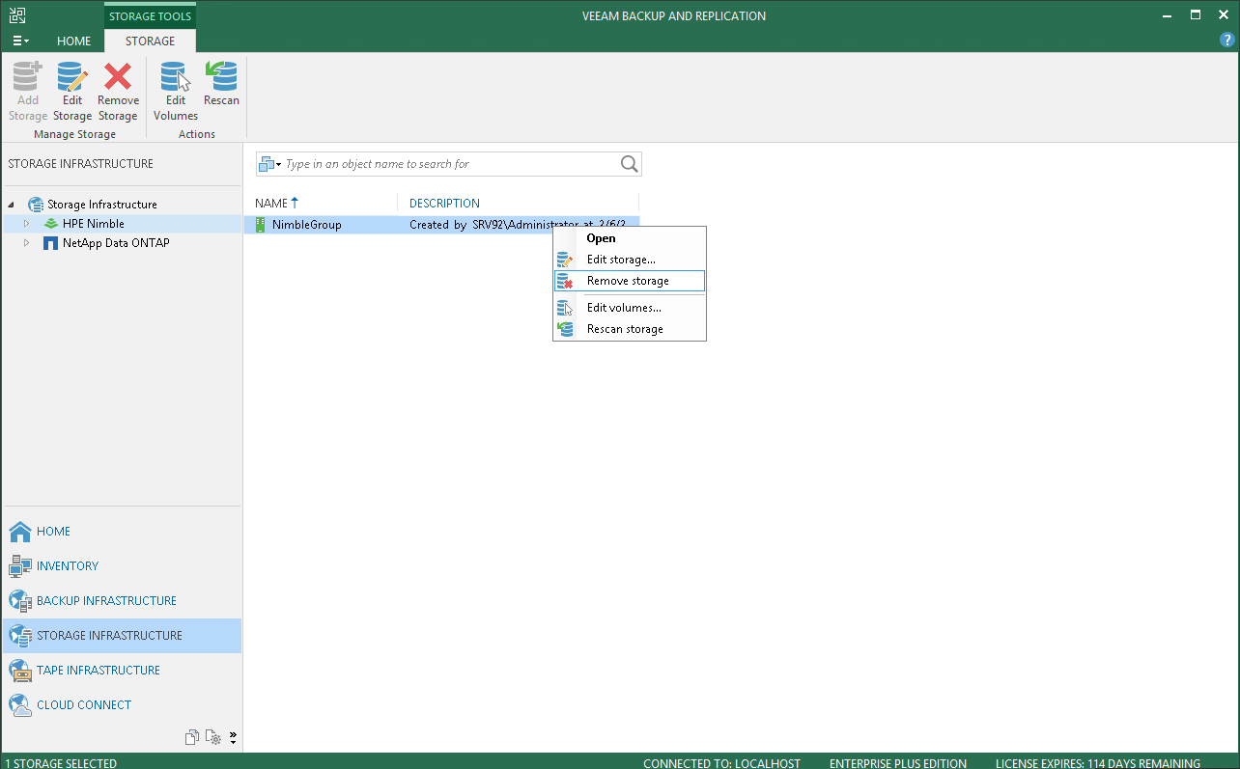
Task: Open the search scope dropdown
Action: click(x=269, y=164)
